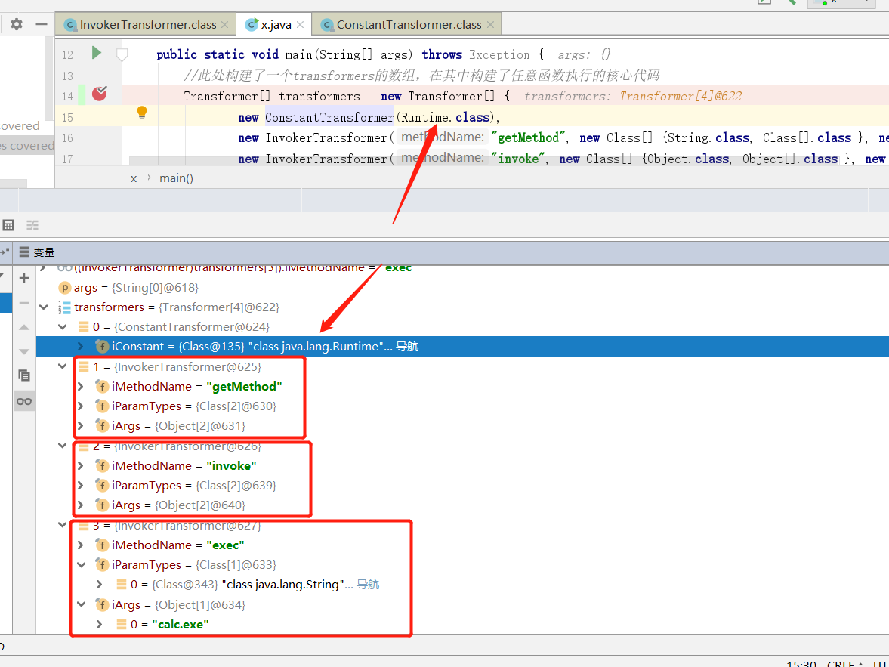Open the settings gear icon
889x667 pixels.
17,24
